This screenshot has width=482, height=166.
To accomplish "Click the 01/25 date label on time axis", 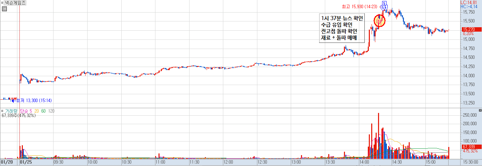I will pos(26,162).
